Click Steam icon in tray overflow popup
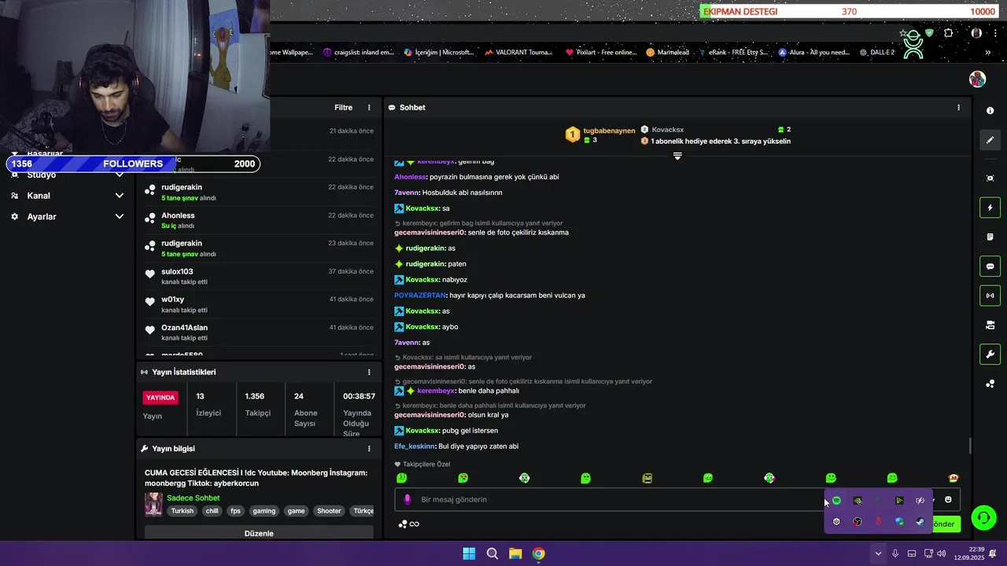The width and height of the screenshot is (1007, 566). [920, 521]
